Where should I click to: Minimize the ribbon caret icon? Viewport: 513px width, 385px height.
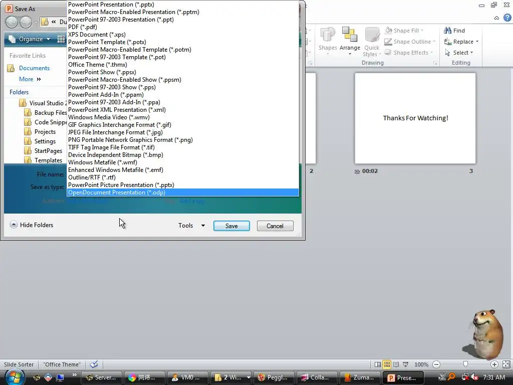(x=496, y=18)
